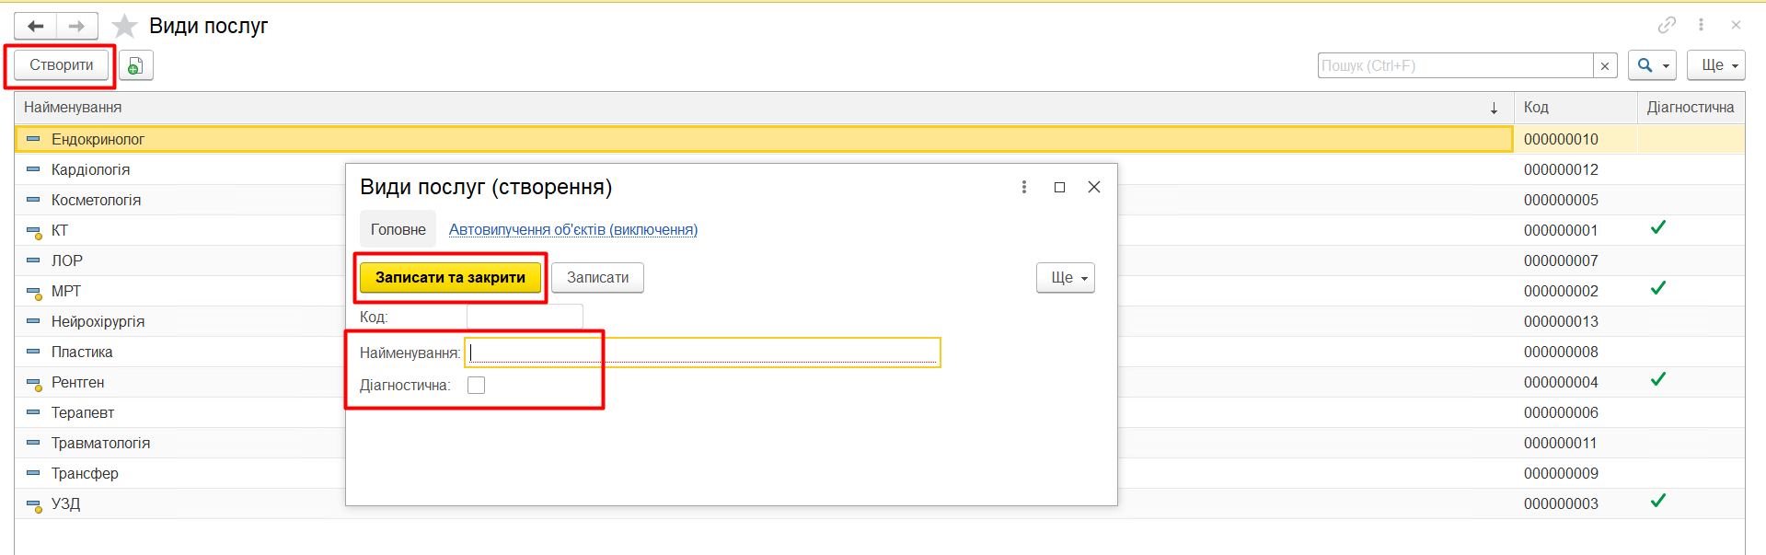Switch to the Головне tab
The image size is (1766, 555).
pyautogui.click(x=398, y=229)
